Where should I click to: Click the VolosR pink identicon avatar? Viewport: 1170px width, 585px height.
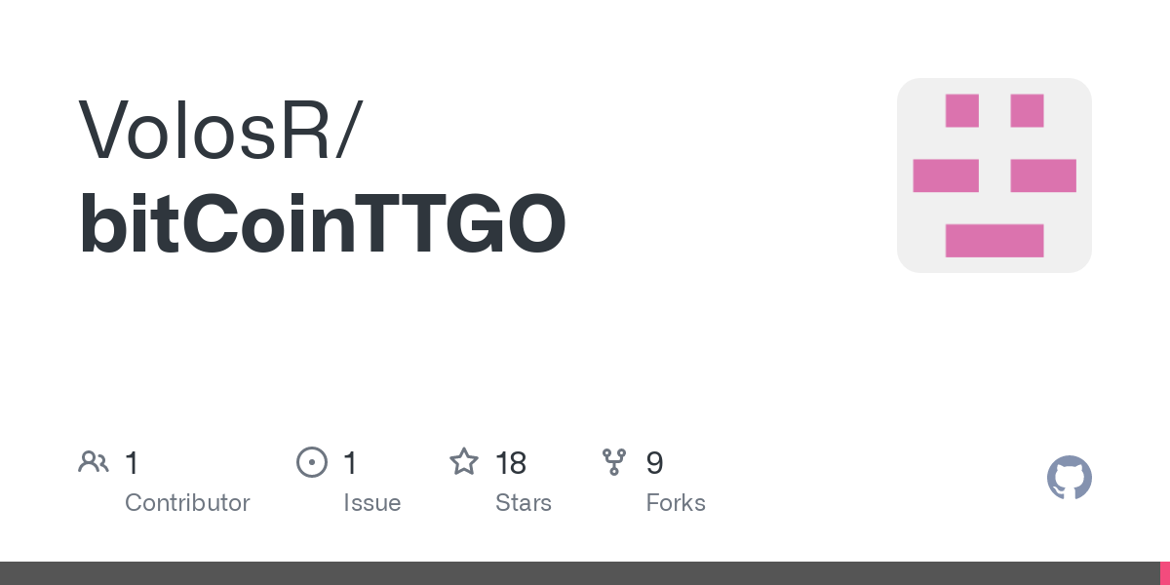(x=994, y=175)
